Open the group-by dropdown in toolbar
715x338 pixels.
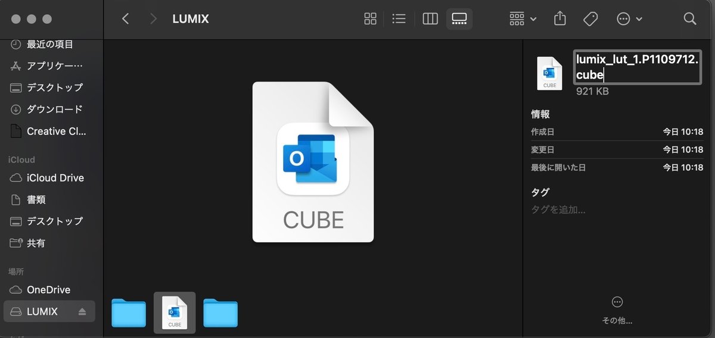click(x=523, y=19)
